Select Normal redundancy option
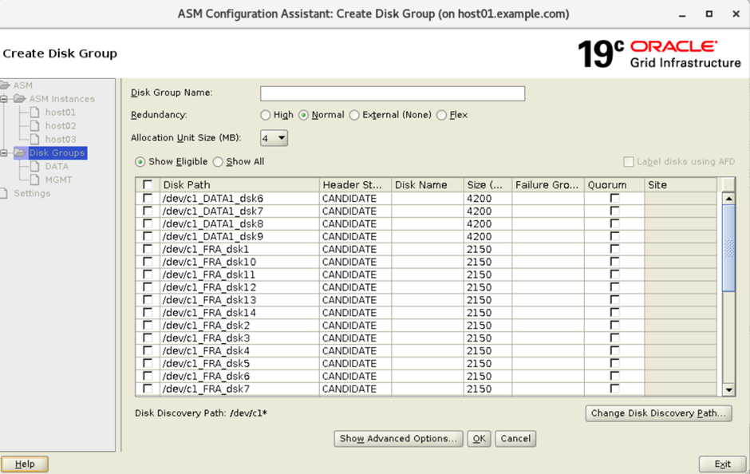The height and width of the screenshot is (474, 750). pyautogui.click(x=304, y=115)
